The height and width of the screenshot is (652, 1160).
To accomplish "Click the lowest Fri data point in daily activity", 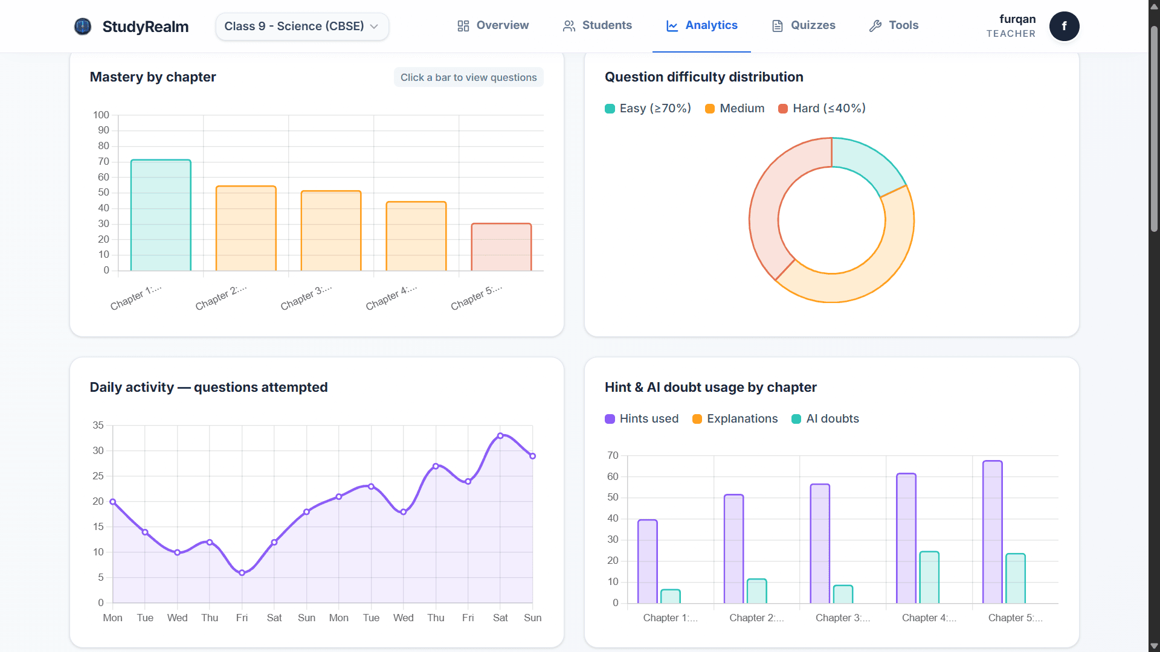I will 242,572.
